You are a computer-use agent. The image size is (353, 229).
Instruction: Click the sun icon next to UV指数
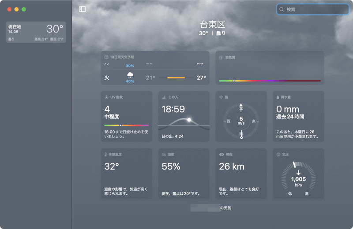[x=106, y=97]
